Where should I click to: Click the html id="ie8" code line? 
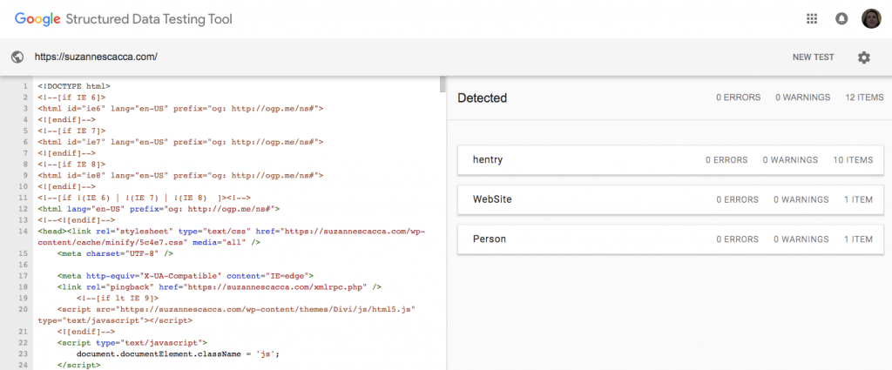tap(180, 175)
